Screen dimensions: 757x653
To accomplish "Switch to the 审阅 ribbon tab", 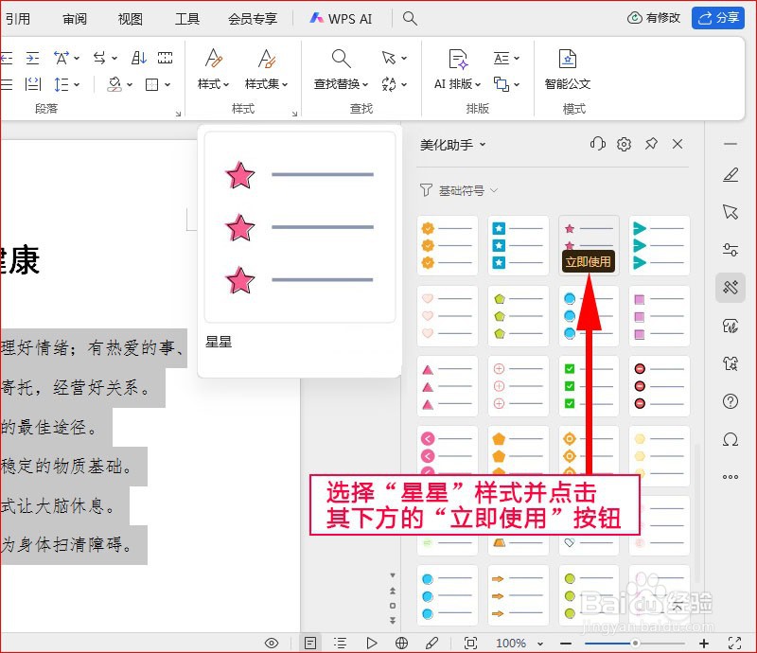I will pos(75,17).
